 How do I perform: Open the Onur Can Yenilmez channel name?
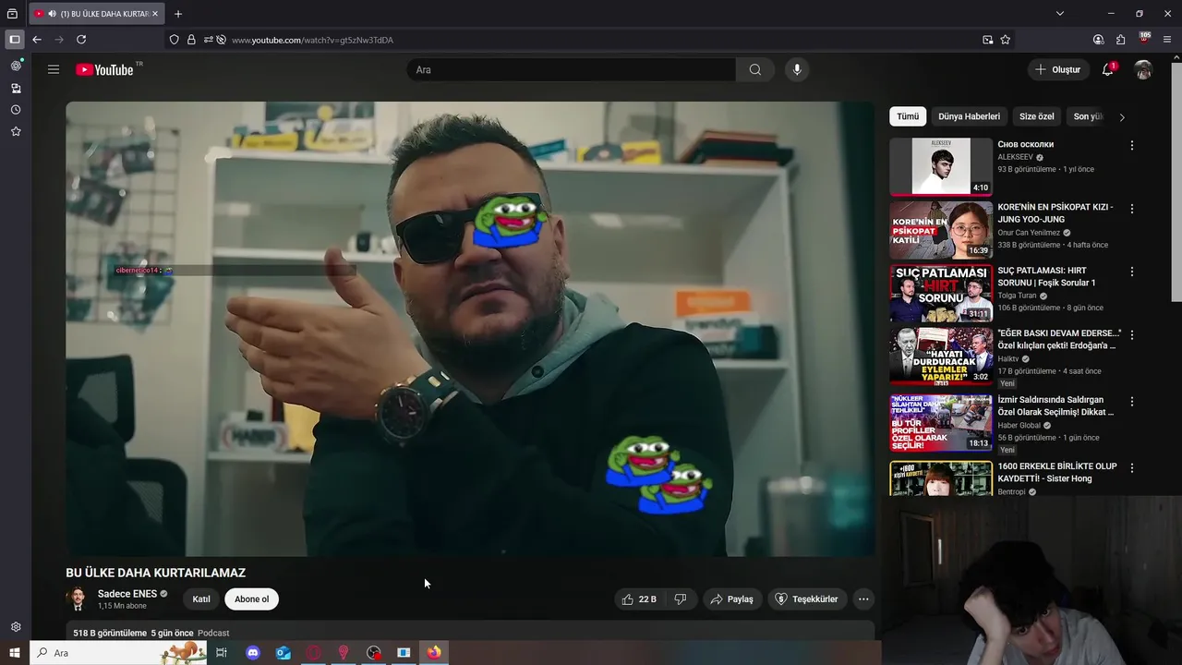point(1029,233)
